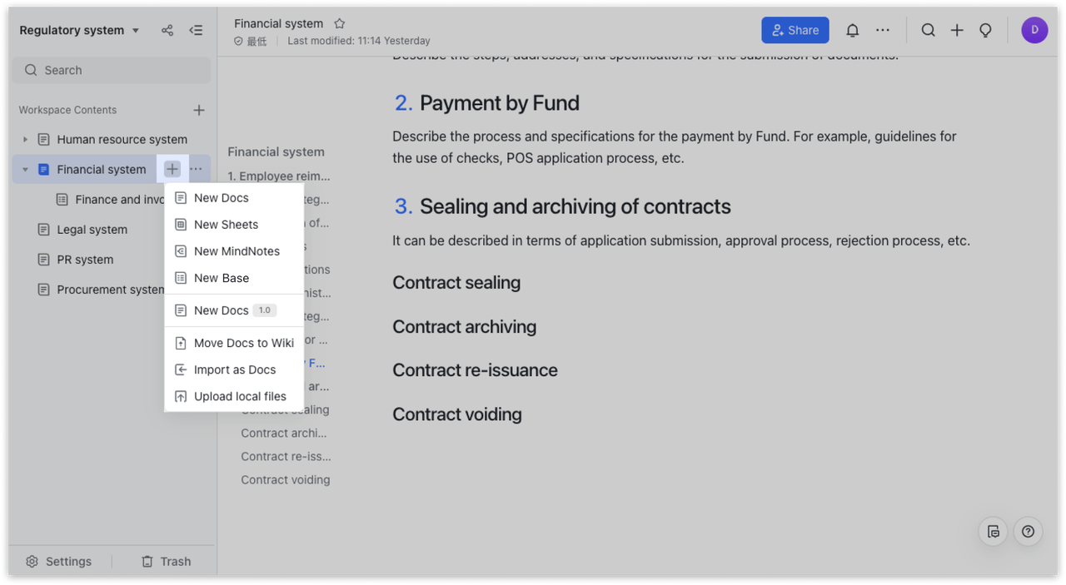This screenshot has height=585, width=1066.
Task: Click the share workspace icon in sidebar
Action: 167,30
